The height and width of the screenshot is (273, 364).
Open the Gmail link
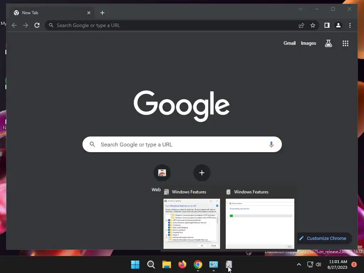click(x=289, y=43)
